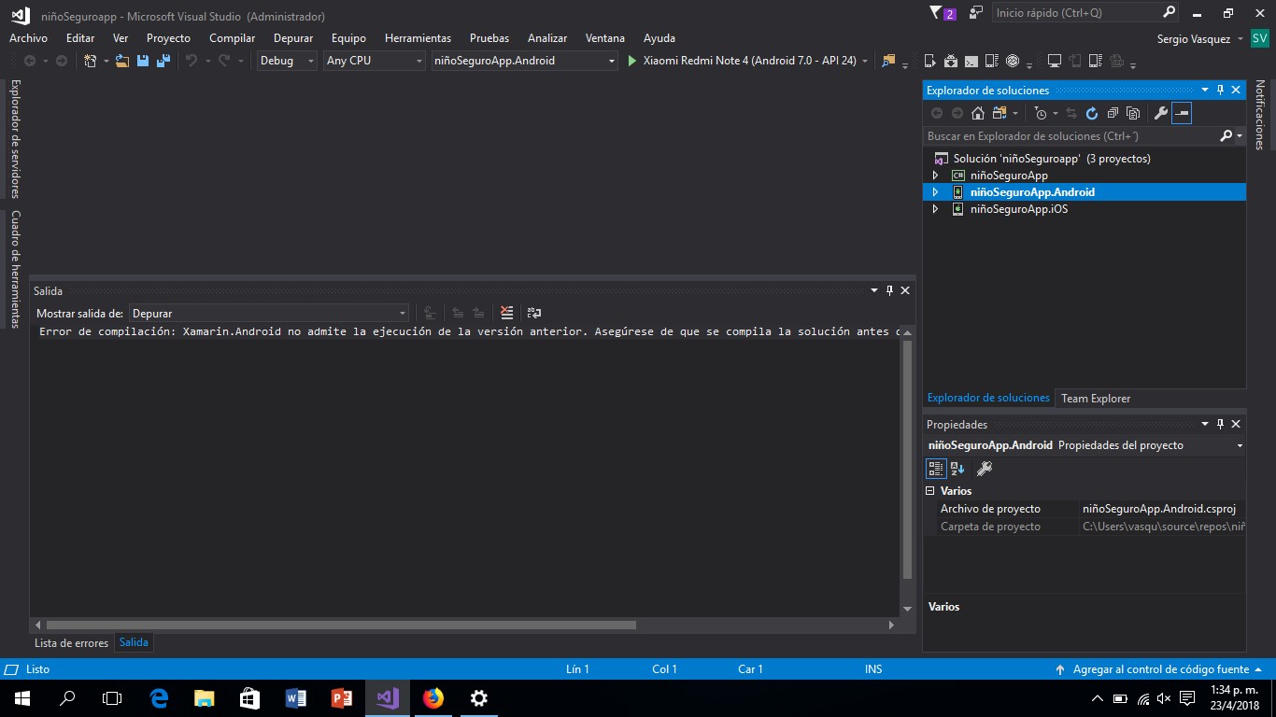This screenshot has height=717, width=1276.
Task: Toggle auto-hide pin on the Propiedades panel
Action: (1220, 424)
